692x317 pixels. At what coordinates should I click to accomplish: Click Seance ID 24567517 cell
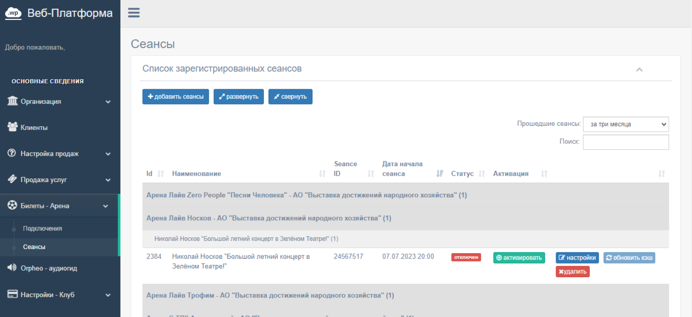[349, 256]
